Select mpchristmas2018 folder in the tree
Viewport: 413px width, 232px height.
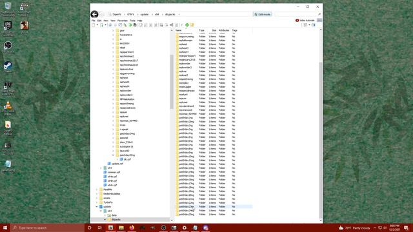pos(129,64)
